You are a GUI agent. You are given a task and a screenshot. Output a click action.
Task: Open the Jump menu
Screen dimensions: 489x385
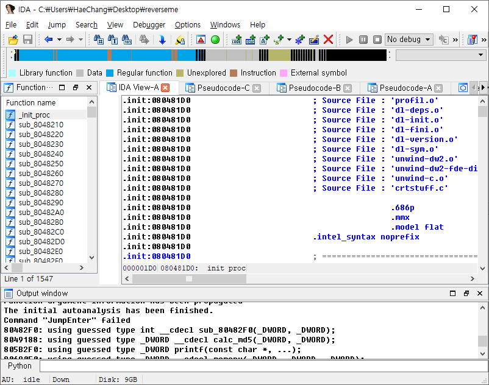[x=57, y=24]
